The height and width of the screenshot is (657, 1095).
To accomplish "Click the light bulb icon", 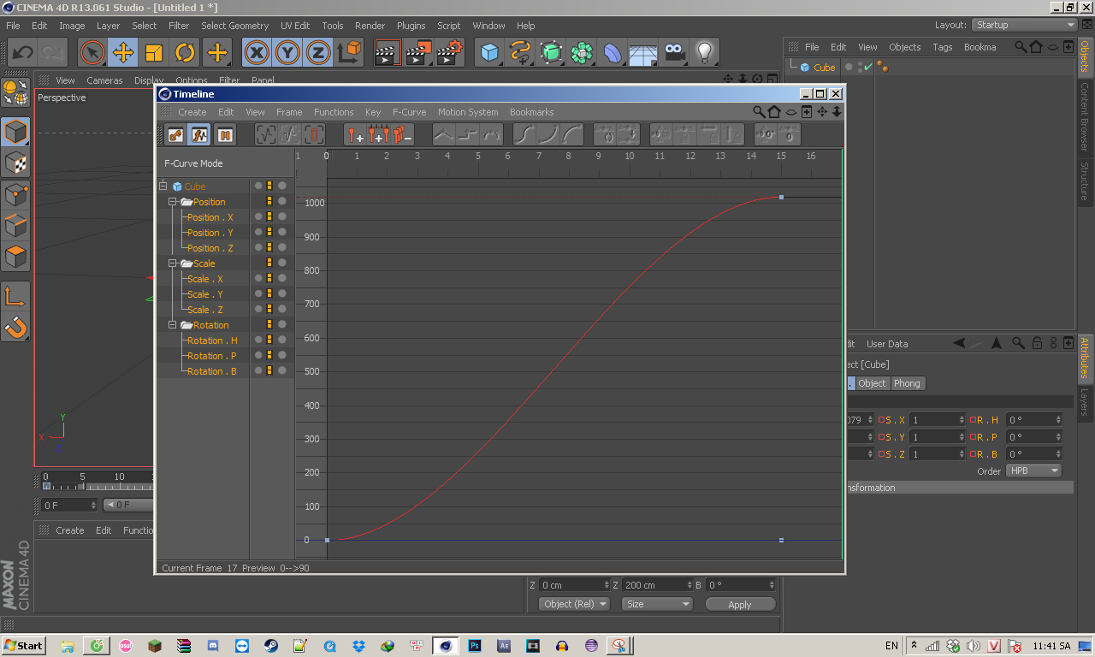I will [x=704, y=53].
